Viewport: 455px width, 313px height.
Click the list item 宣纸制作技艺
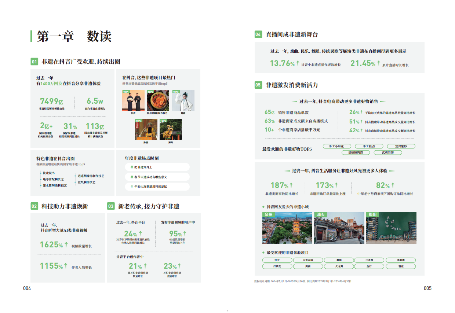[x=87, y=182]
